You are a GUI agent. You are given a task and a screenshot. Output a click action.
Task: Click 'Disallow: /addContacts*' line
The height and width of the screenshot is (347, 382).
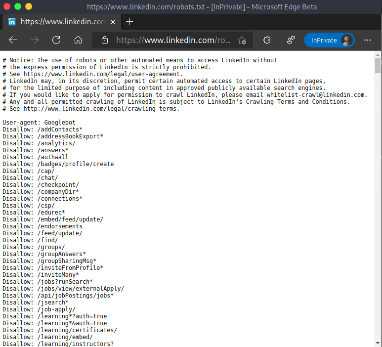tap(42, 130)
